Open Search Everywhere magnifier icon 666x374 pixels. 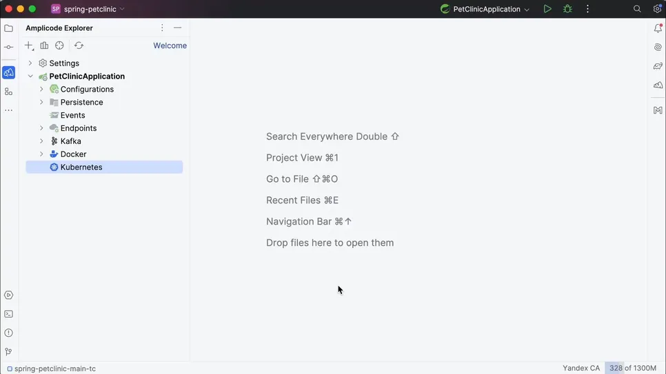(637, 9)
